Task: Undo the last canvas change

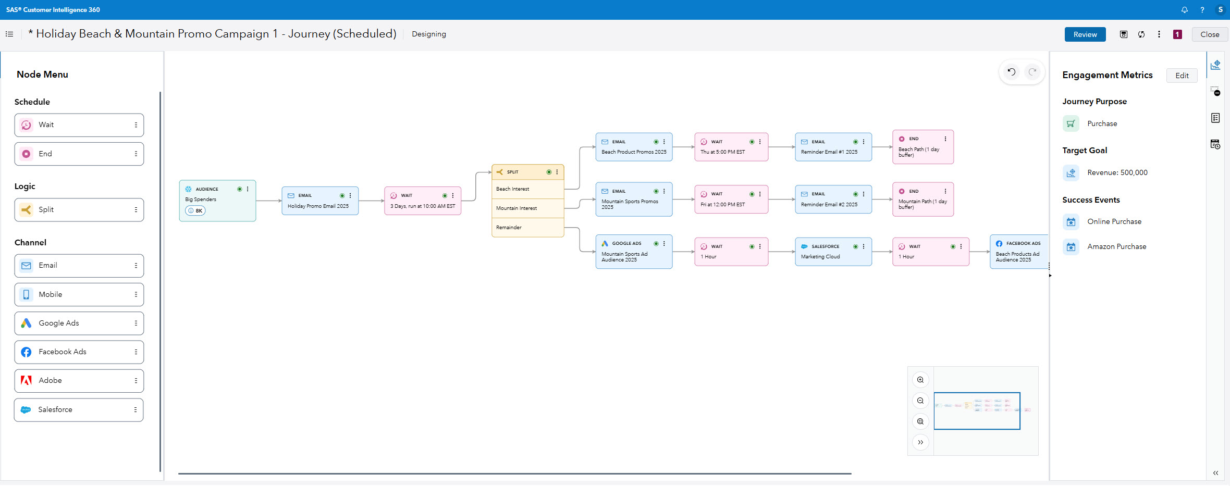Action: pos(1012,72)
